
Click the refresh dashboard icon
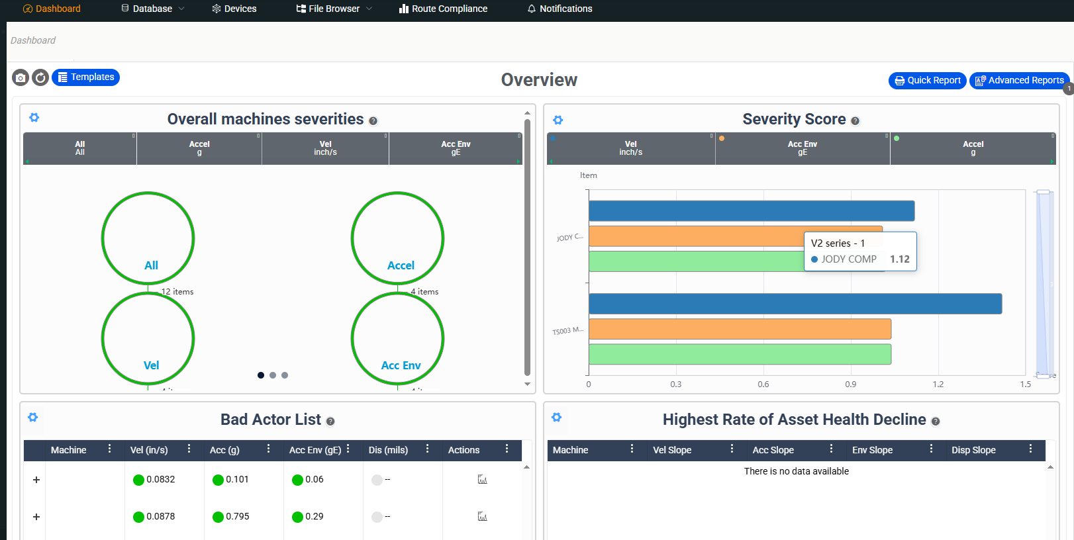(x=40, y=78)
